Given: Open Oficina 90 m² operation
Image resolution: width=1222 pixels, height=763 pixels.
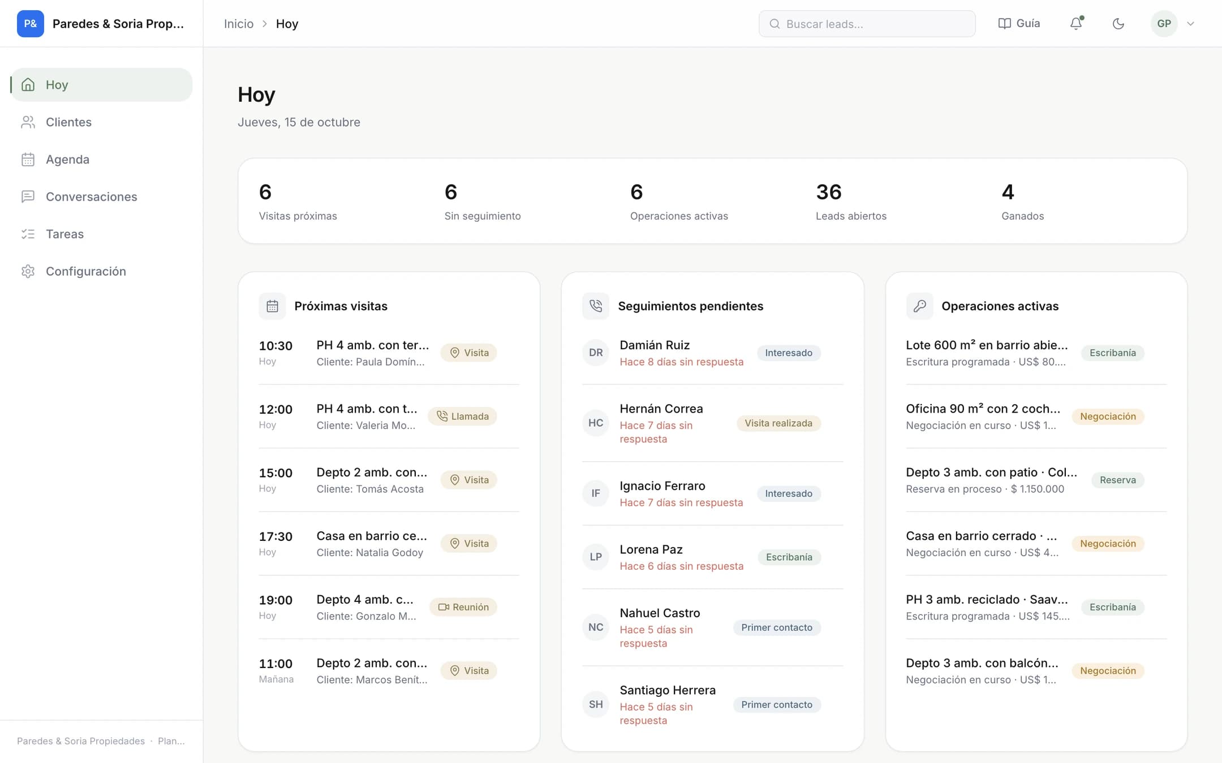Looking at the screenshot, I should 1036,417.
